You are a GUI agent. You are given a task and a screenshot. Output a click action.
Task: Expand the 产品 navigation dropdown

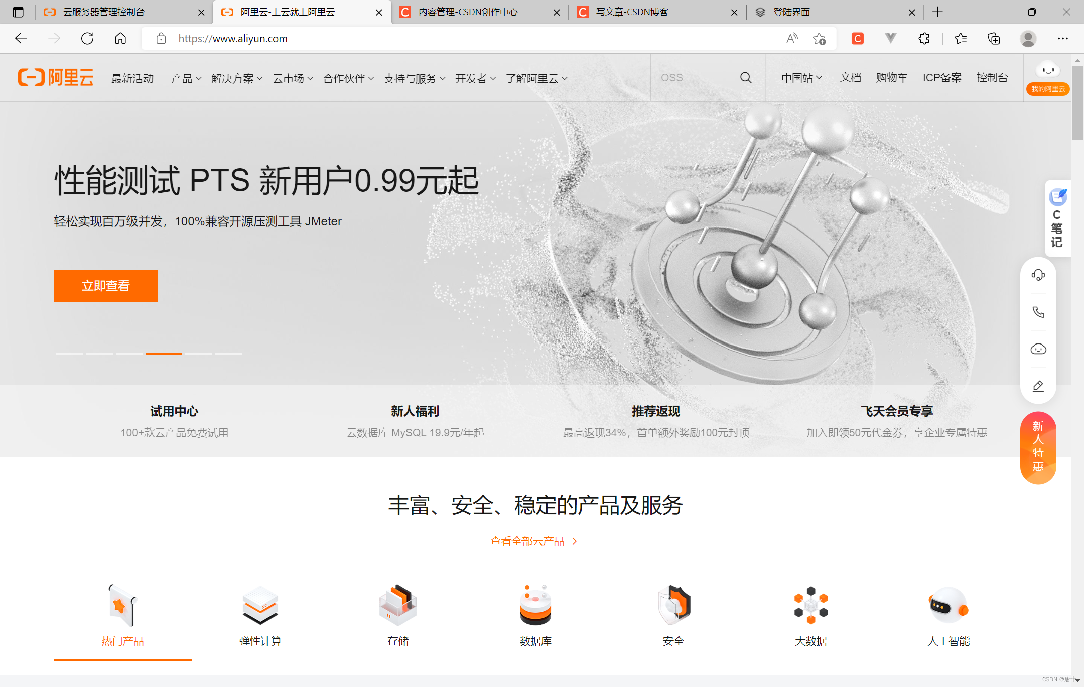[186, 79]
